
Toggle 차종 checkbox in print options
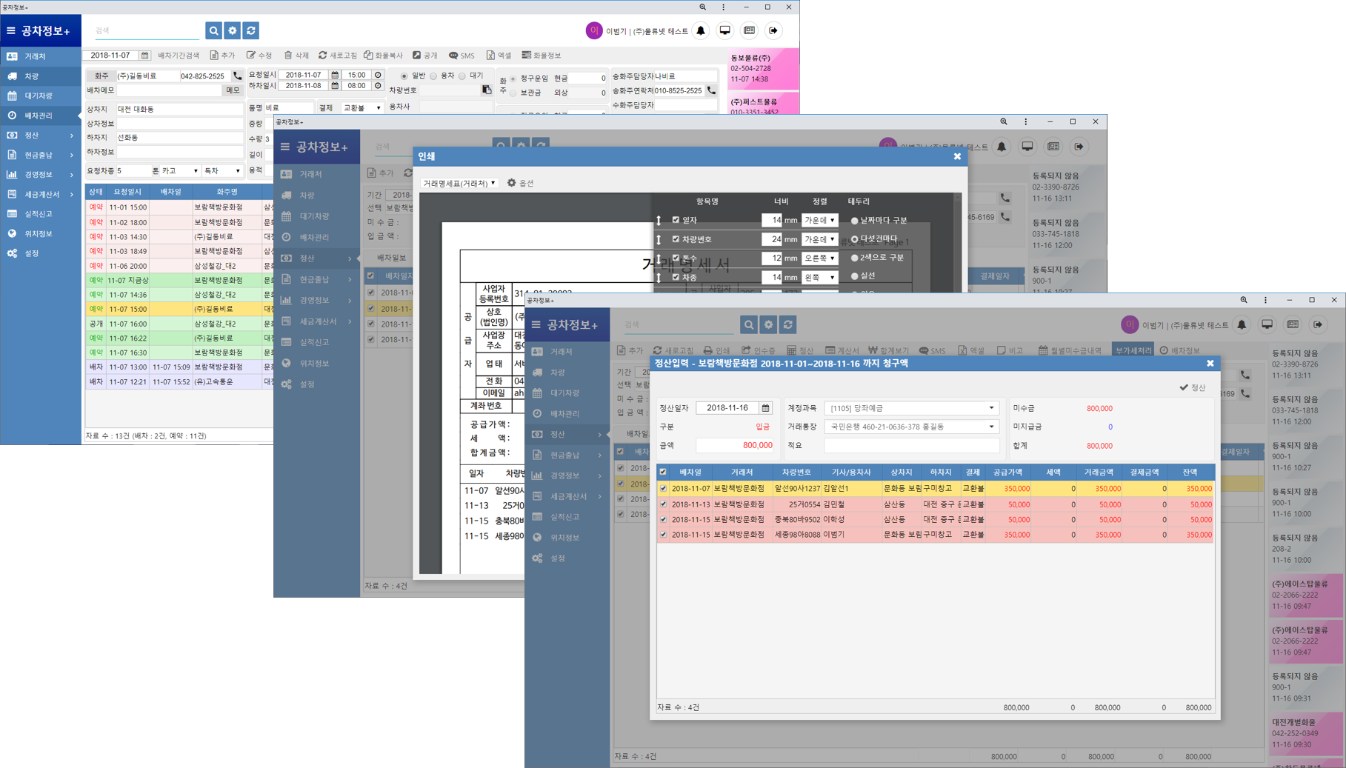[x=676, y=277]
